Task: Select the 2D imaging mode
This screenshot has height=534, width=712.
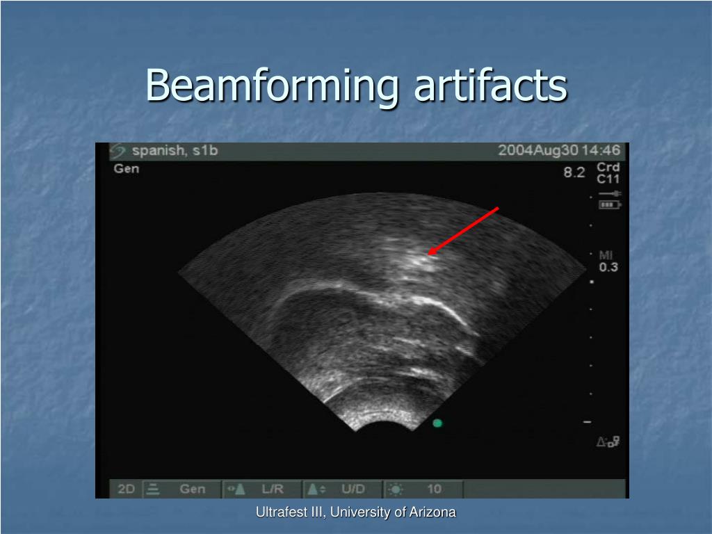Action: tap(126, 489)
